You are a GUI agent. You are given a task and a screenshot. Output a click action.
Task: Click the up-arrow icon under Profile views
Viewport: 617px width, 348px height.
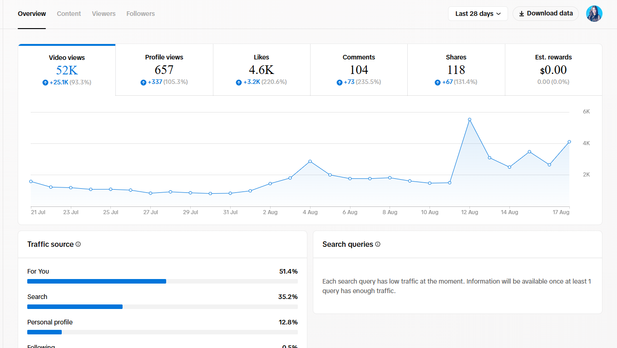click(143, 83)
